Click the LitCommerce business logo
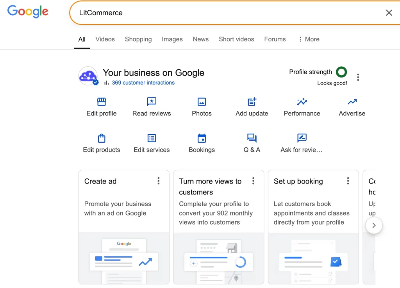 88,76
